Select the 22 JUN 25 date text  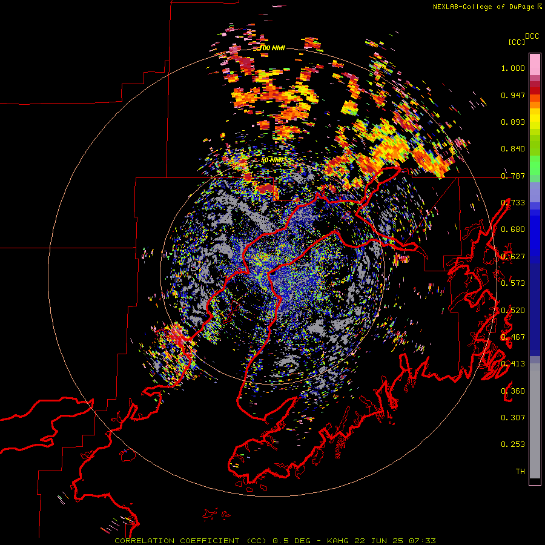tap(379, 541)
